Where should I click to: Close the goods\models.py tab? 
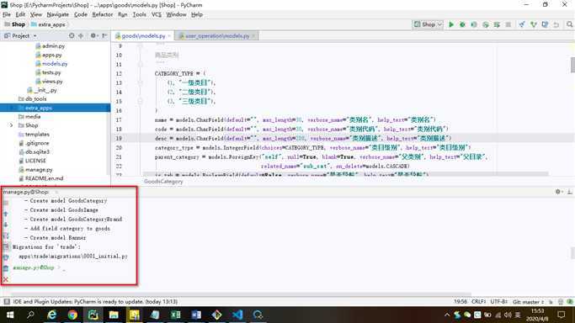point(169,35)
